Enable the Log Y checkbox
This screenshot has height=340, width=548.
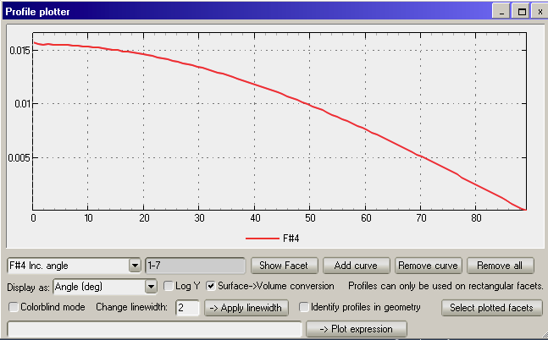tap(169, 287)
